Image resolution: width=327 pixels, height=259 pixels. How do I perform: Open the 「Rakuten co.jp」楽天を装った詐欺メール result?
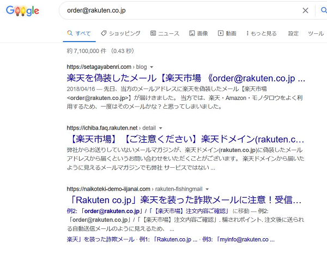[x=185, y=200]
